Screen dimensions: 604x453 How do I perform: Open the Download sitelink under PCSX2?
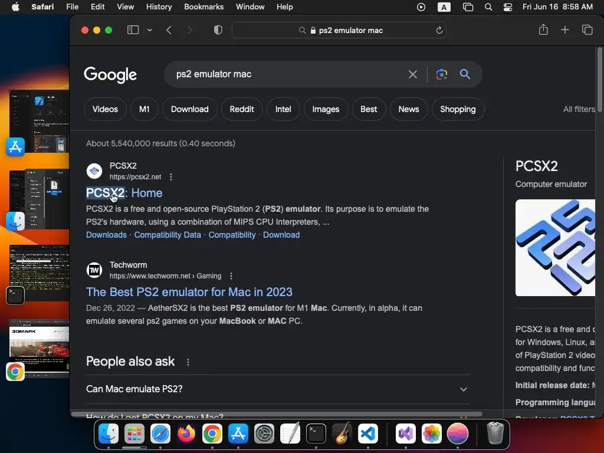coord(281,235)
